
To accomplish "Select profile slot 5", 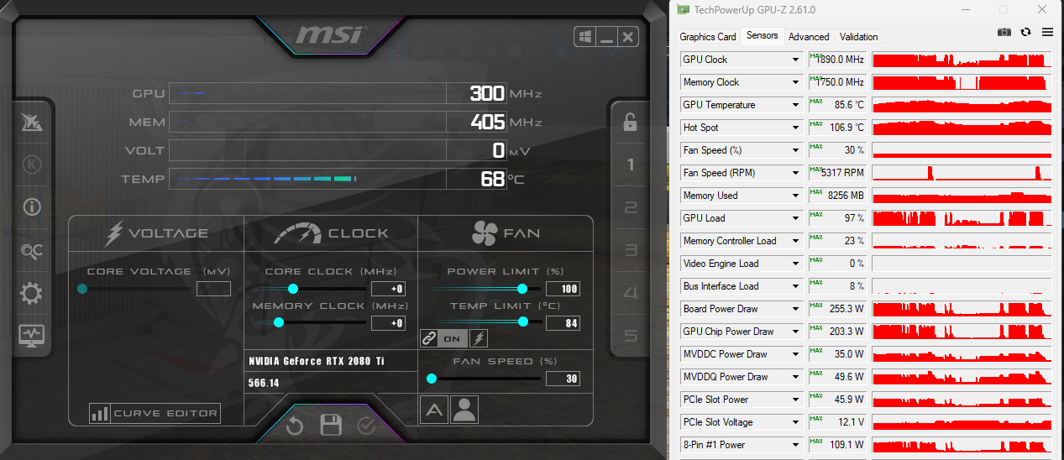I will click(631, 336).
